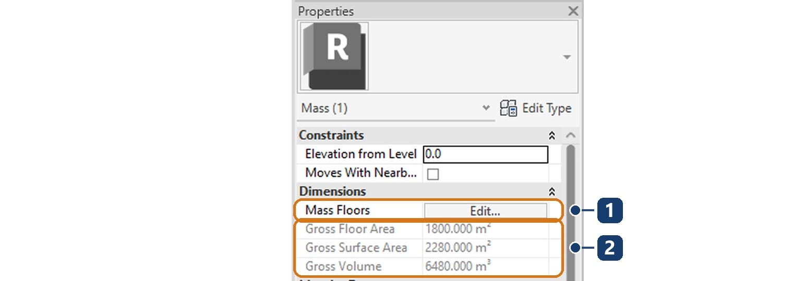Click the Elevation from Level label
Image resolution: width=793 pixels, height=281 pixels.
coord(361,154)
